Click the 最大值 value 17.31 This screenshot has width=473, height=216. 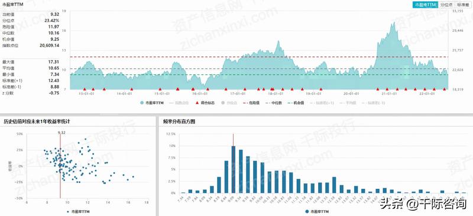54,62
